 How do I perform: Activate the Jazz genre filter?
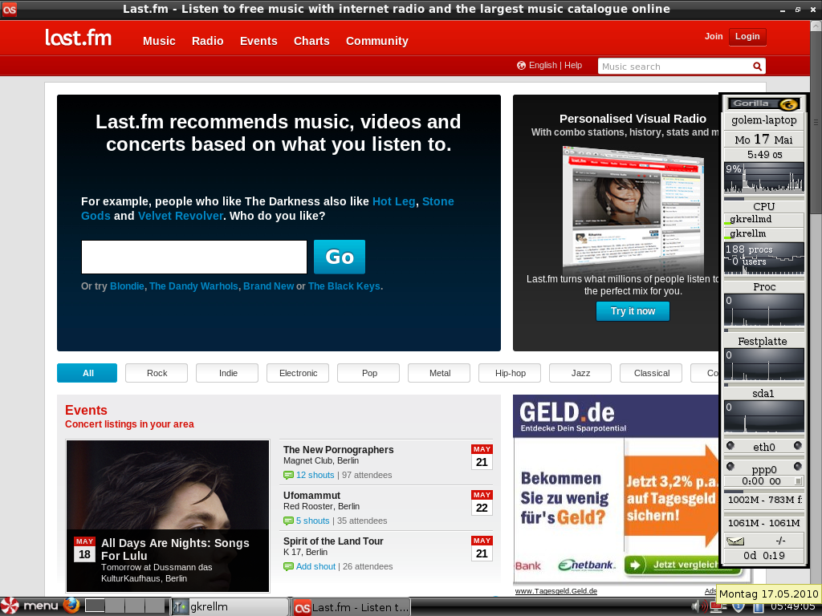pos(580,372)
